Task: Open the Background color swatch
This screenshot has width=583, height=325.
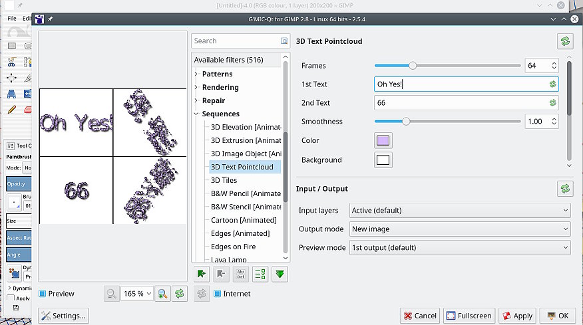Action: (x=383, y=160)
